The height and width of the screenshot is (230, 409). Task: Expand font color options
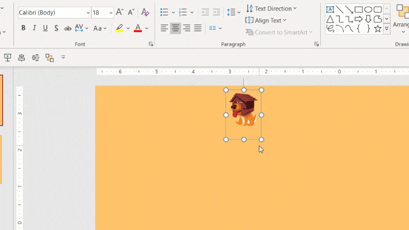(147, 28)
